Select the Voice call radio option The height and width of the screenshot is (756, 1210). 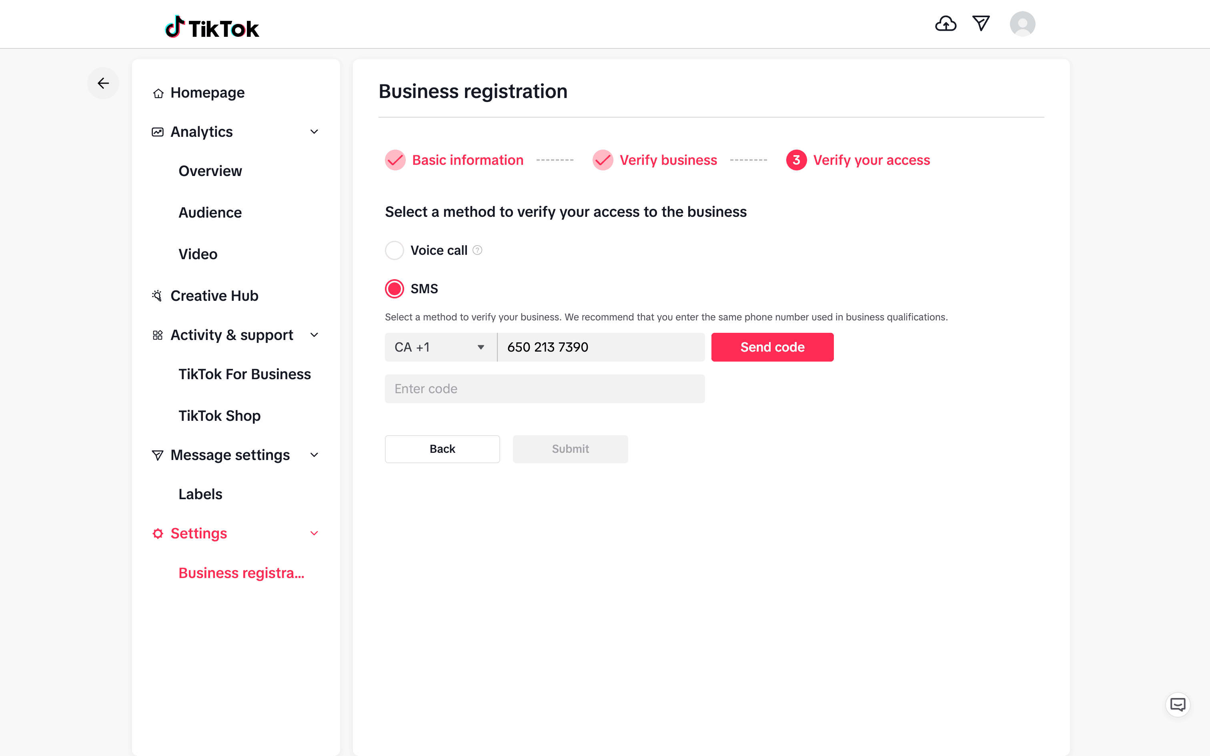[x=395, y=250]
